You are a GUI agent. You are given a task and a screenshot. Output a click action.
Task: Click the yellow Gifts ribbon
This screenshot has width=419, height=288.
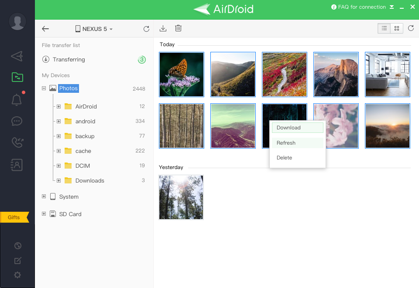click(x=14, y=217)
